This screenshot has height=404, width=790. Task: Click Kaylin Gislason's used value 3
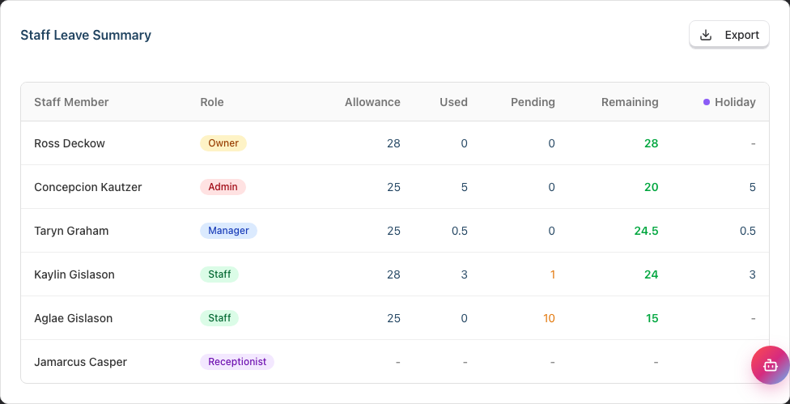pyautogui.click(x=464, y=275)
